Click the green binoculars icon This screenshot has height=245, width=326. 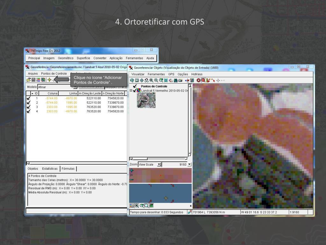[175, 80]
